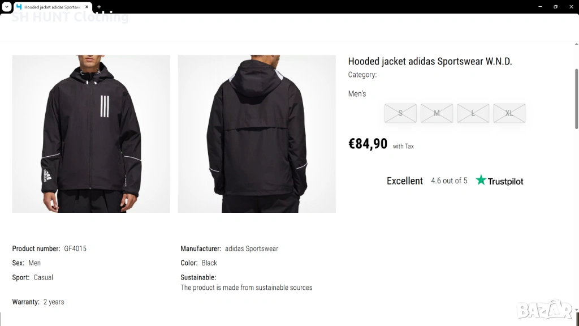
Task: Click the scrollbar down arrow
Action: coord(576,310)
